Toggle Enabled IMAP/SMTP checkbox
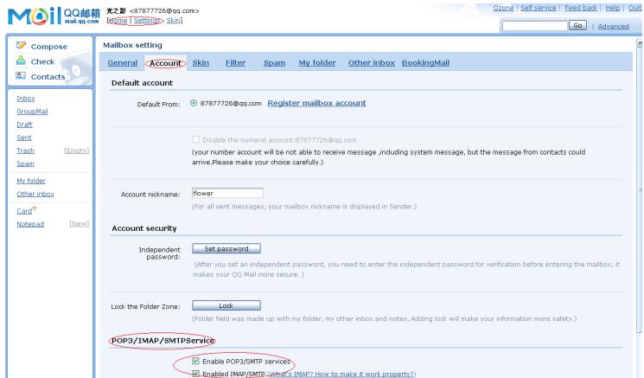This screenshot has width=644, height=378. pos(194,374)
